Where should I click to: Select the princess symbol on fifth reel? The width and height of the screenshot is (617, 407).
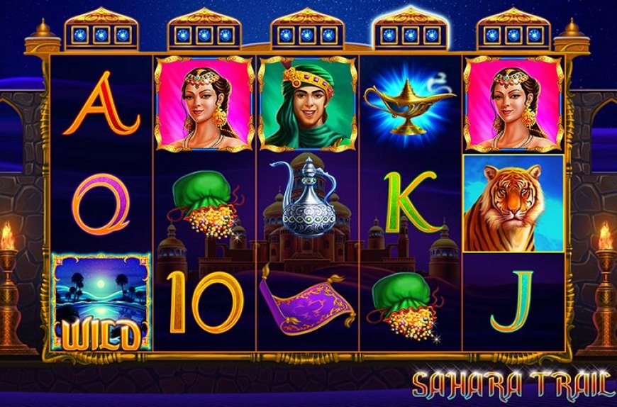point(513,104)
